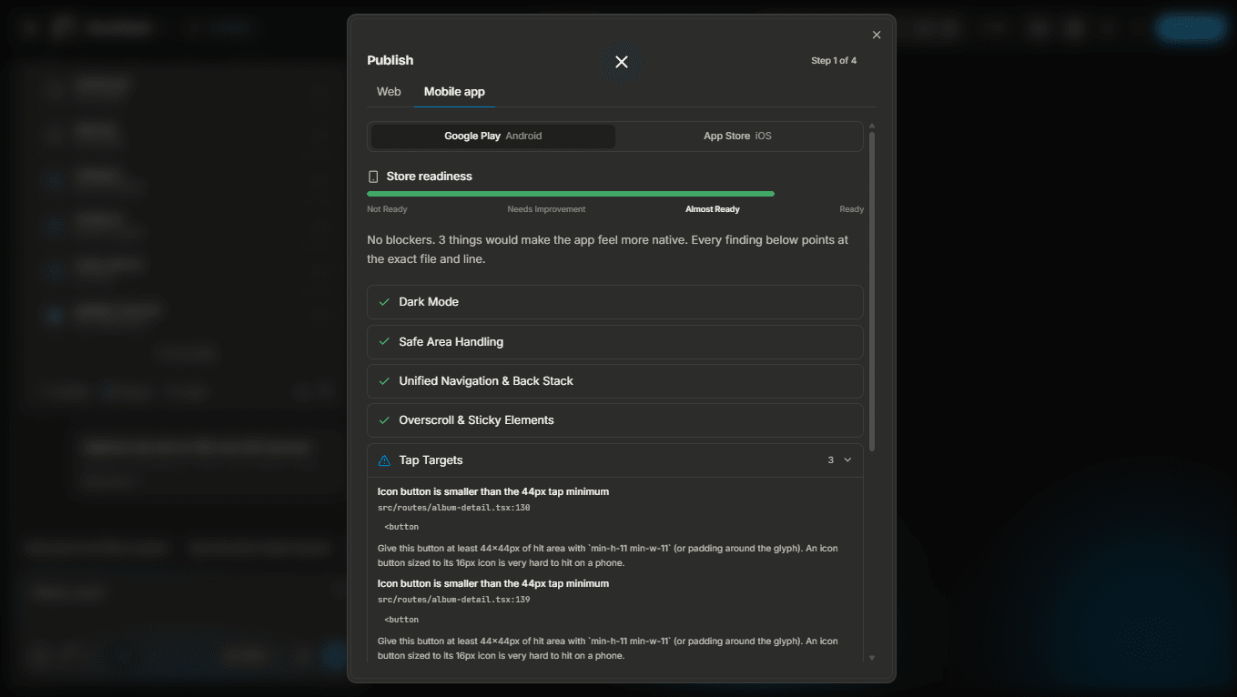Collapse Tap Targets using its chevron
The height and width of the screenshot is (697, 1237).
[847, 460]
